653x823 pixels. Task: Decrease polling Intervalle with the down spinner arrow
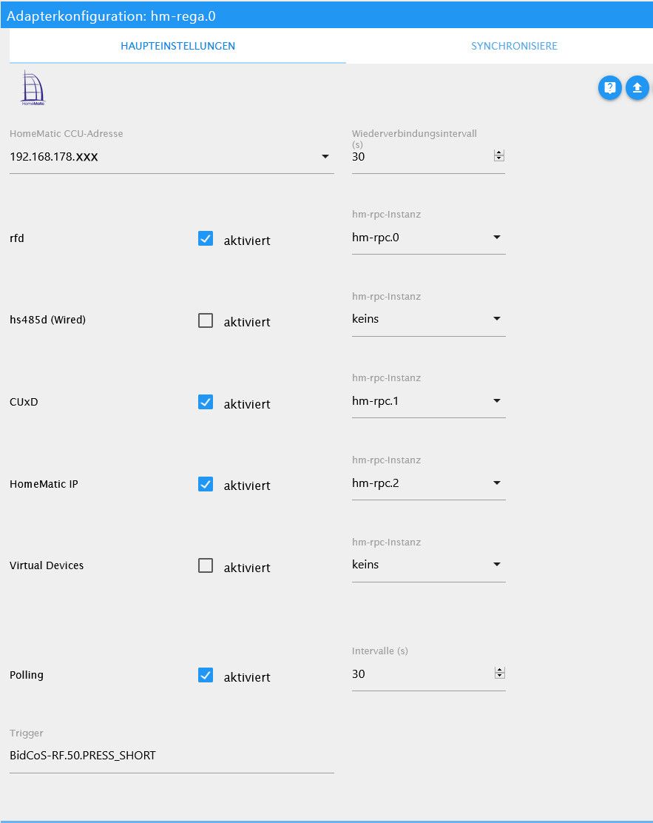pos(499,676)
